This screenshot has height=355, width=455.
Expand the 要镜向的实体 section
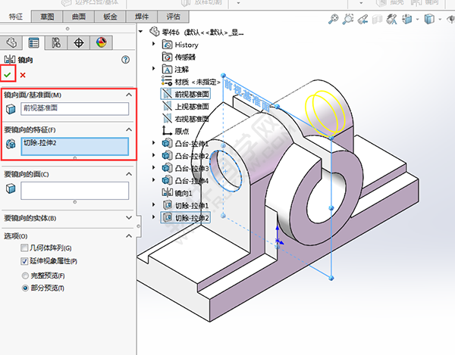(x=129, y=217)
